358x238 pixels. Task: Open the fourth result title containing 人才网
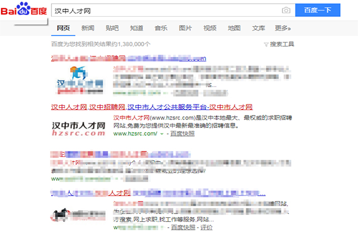[158, 193]
